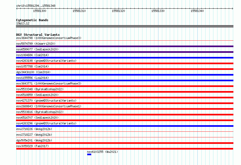Select nsv6516707 (Sedlazeck2020) label
This screenshot has width=241, height=165.
click(x=37, y=118)
